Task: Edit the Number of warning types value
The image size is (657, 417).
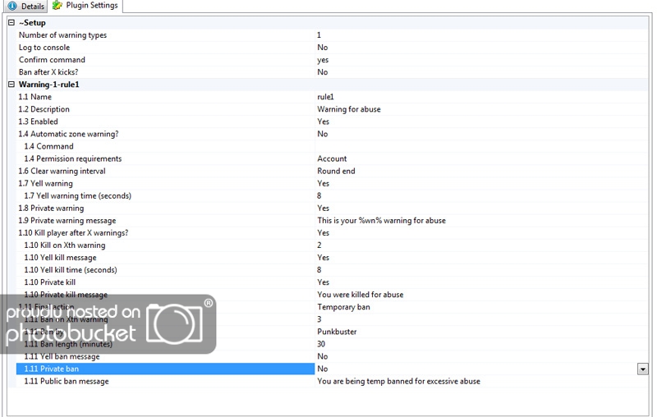Action: click(x=319, y=35)
